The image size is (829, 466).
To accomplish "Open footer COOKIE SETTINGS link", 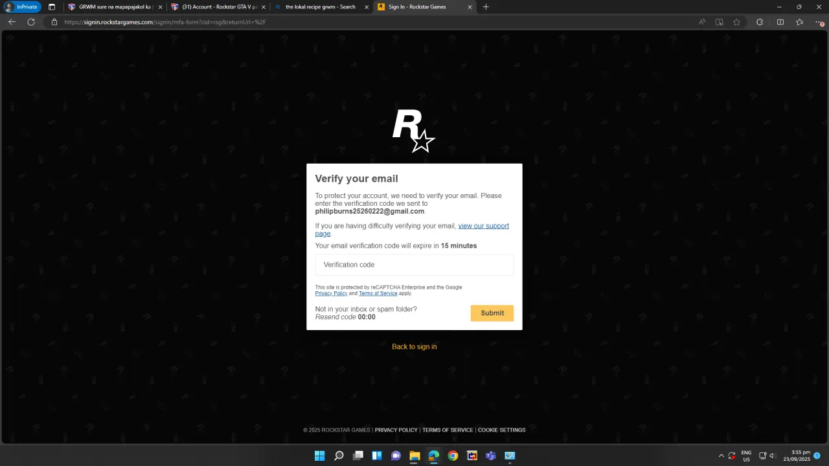I will click(x=502, y=430).
